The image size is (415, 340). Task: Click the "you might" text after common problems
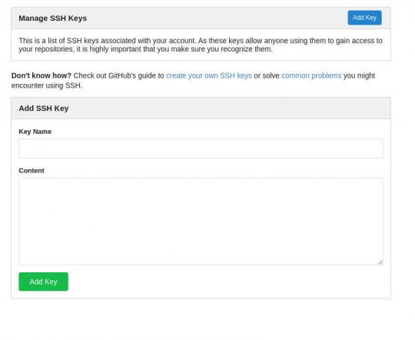[359, 76]
